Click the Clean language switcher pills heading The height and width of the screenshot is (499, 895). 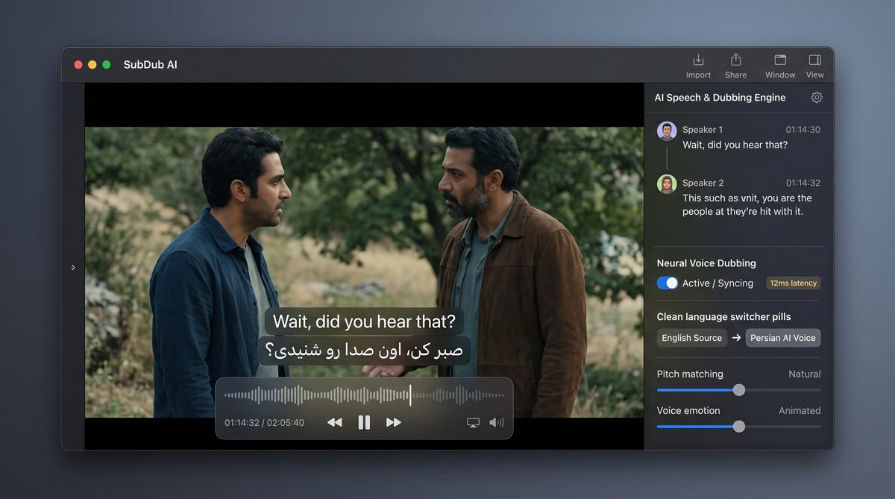(723, 317)
